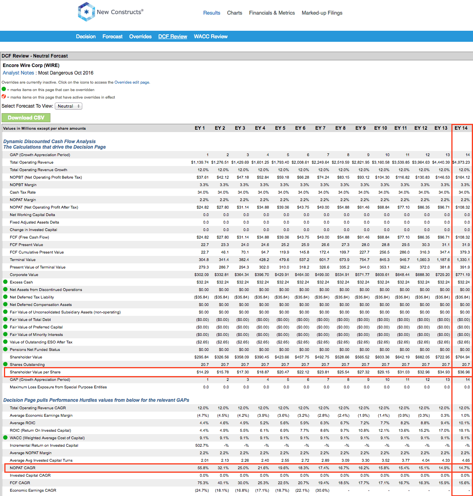473x496 pixels.
Task: Click the EY 1 column header
Action: 200,128
